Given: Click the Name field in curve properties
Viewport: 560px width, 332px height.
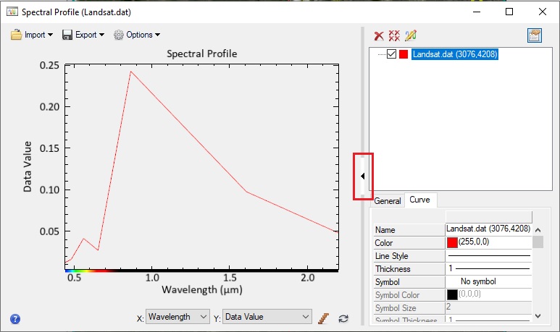Looking at the screenshot, I should pos(488,229).
